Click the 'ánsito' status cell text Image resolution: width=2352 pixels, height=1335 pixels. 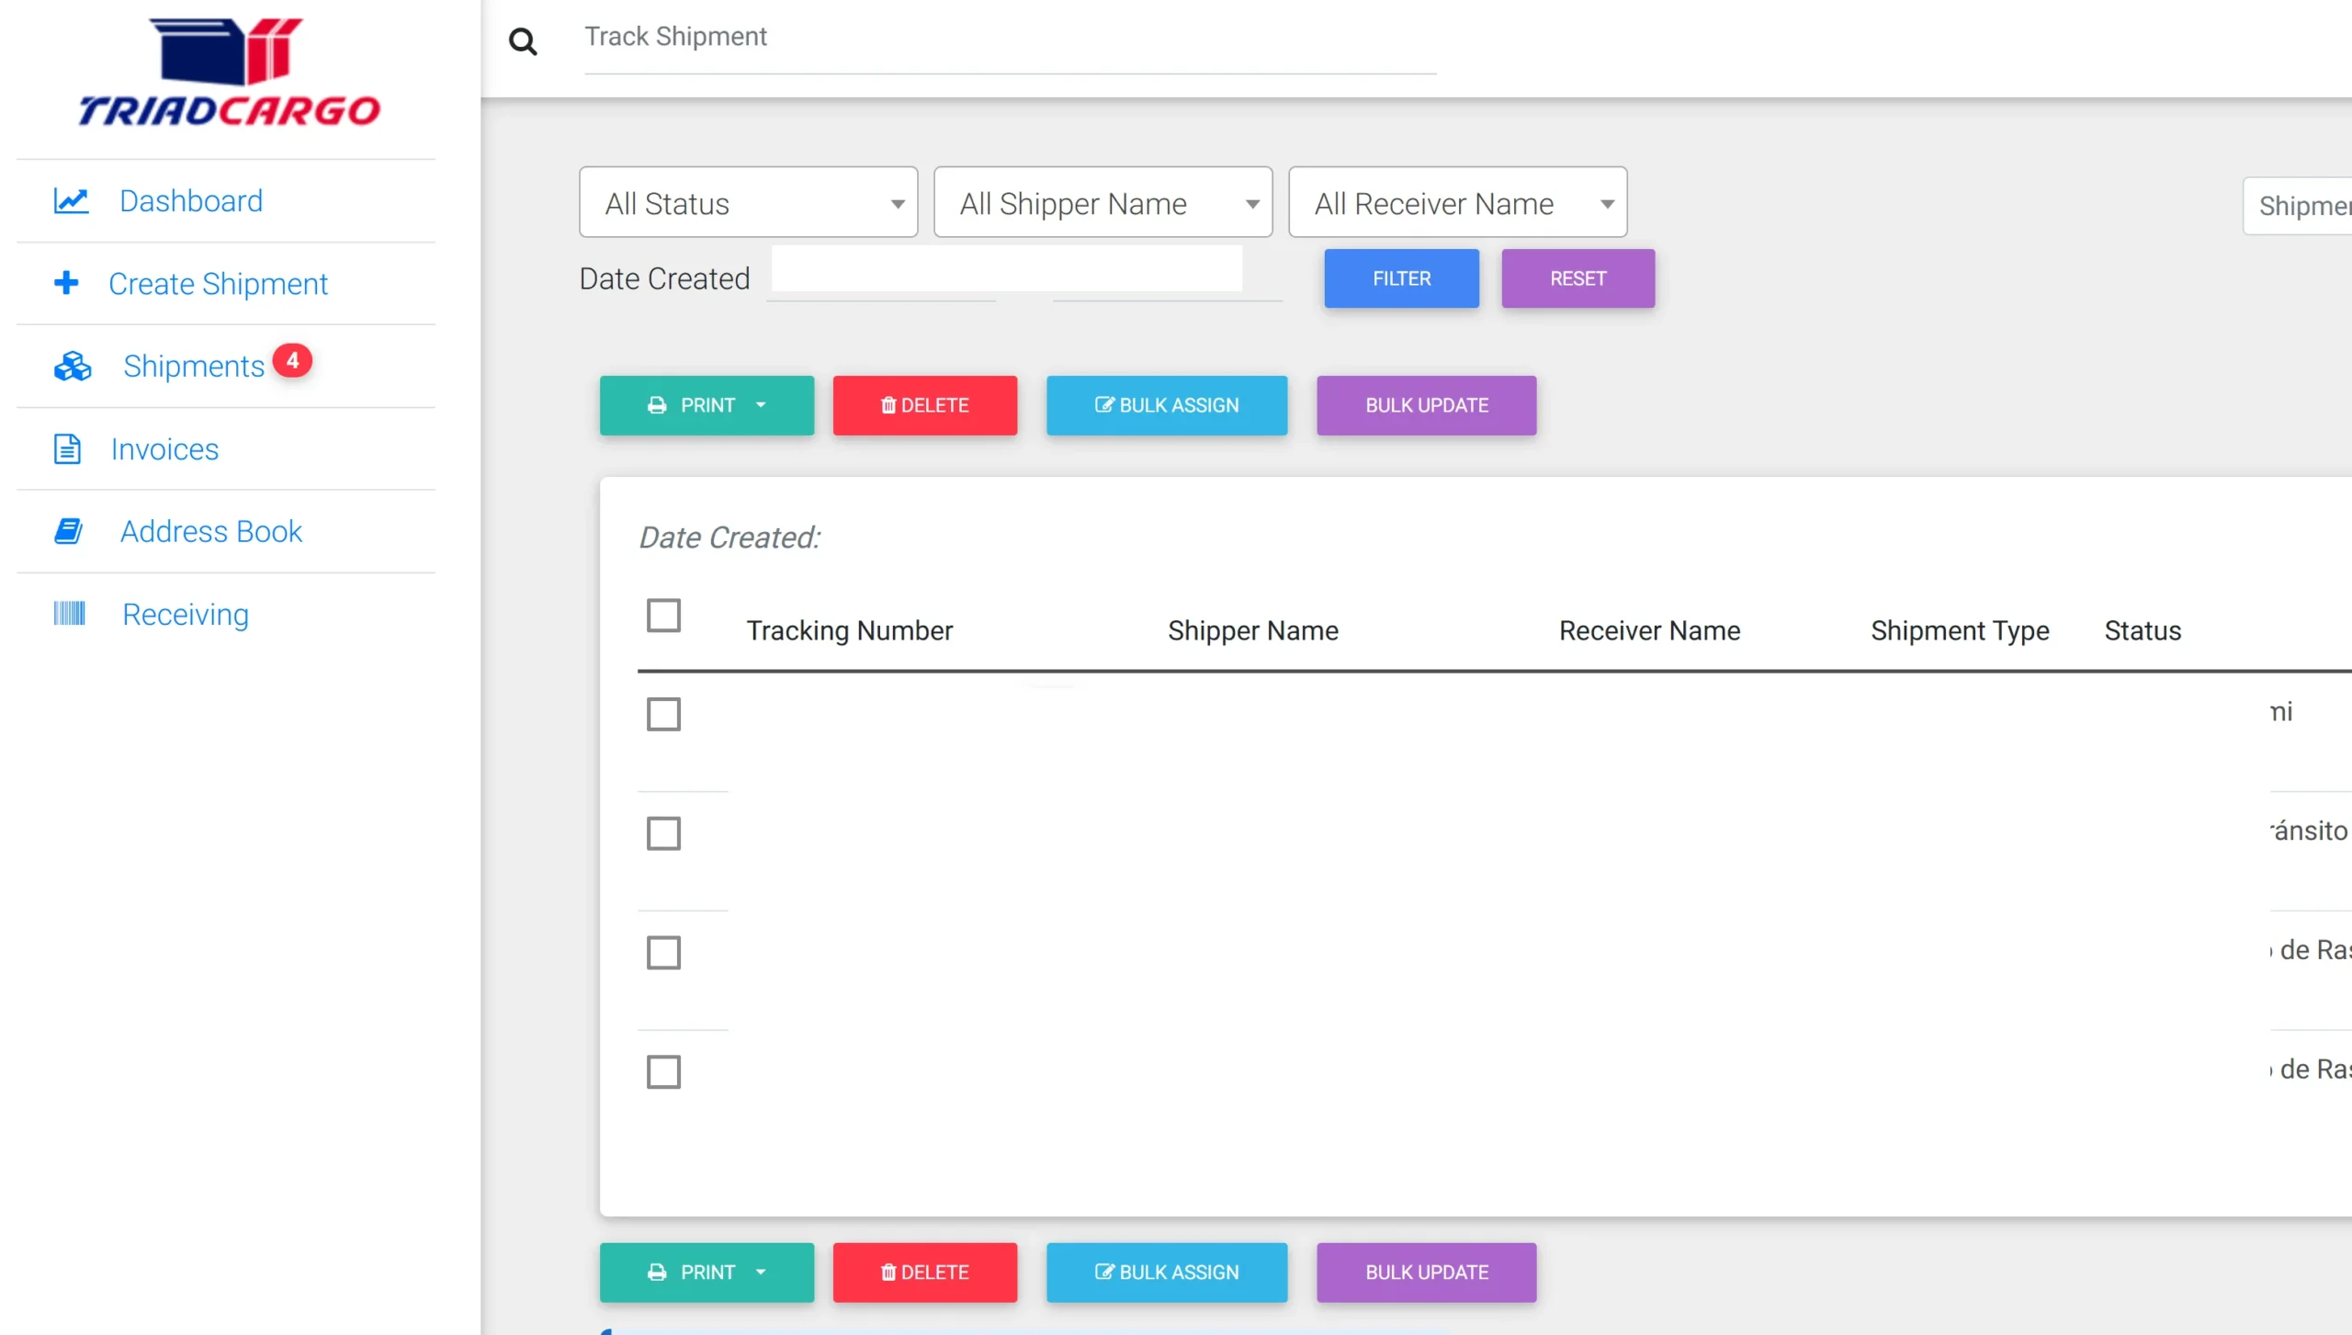click(2309, 831)
